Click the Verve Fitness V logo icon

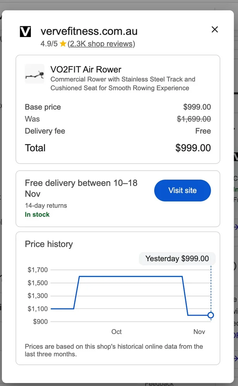(x=25, y=32)
